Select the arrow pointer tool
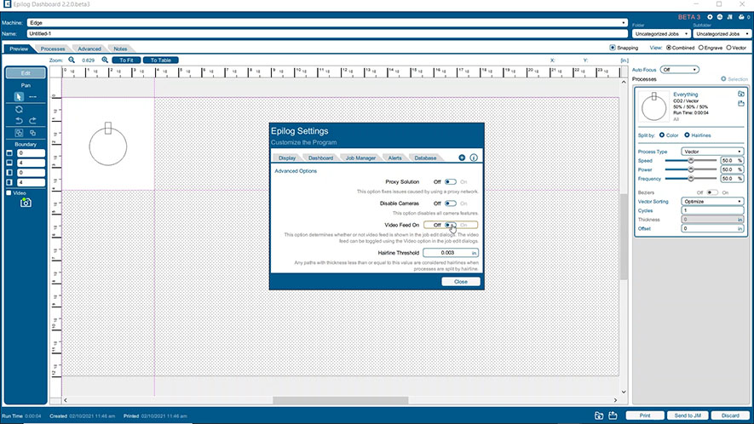 pos(19,97)
